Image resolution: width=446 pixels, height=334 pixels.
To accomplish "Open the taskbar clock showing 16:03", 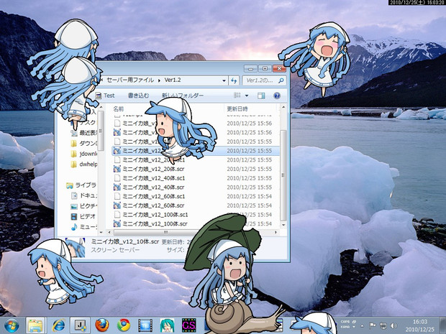I will [x=420, y=325].
